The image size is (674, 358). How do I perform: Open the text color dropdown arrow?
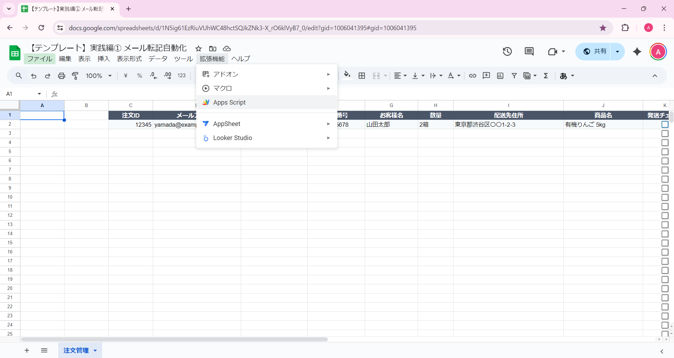click(458, 75)
